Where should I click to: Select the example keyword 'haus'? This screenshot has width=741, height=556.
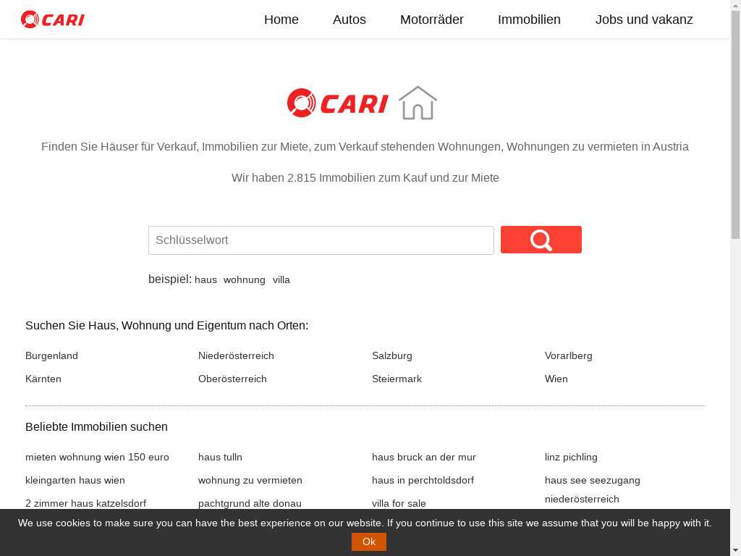206,280
